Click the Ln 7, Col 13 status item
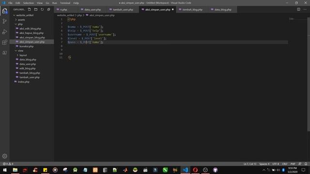This screenshot has height=174, width=310. pyautogui.click(x=250, y=164)
